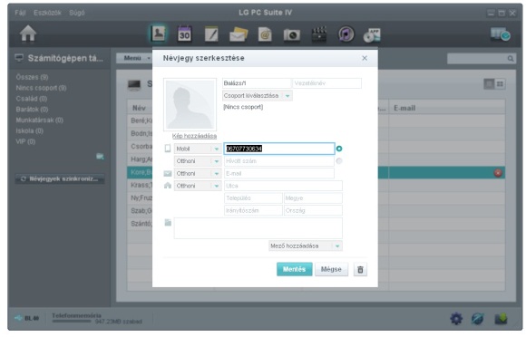Switch to grid view icon
526x337 pixels.
point(500,83)
